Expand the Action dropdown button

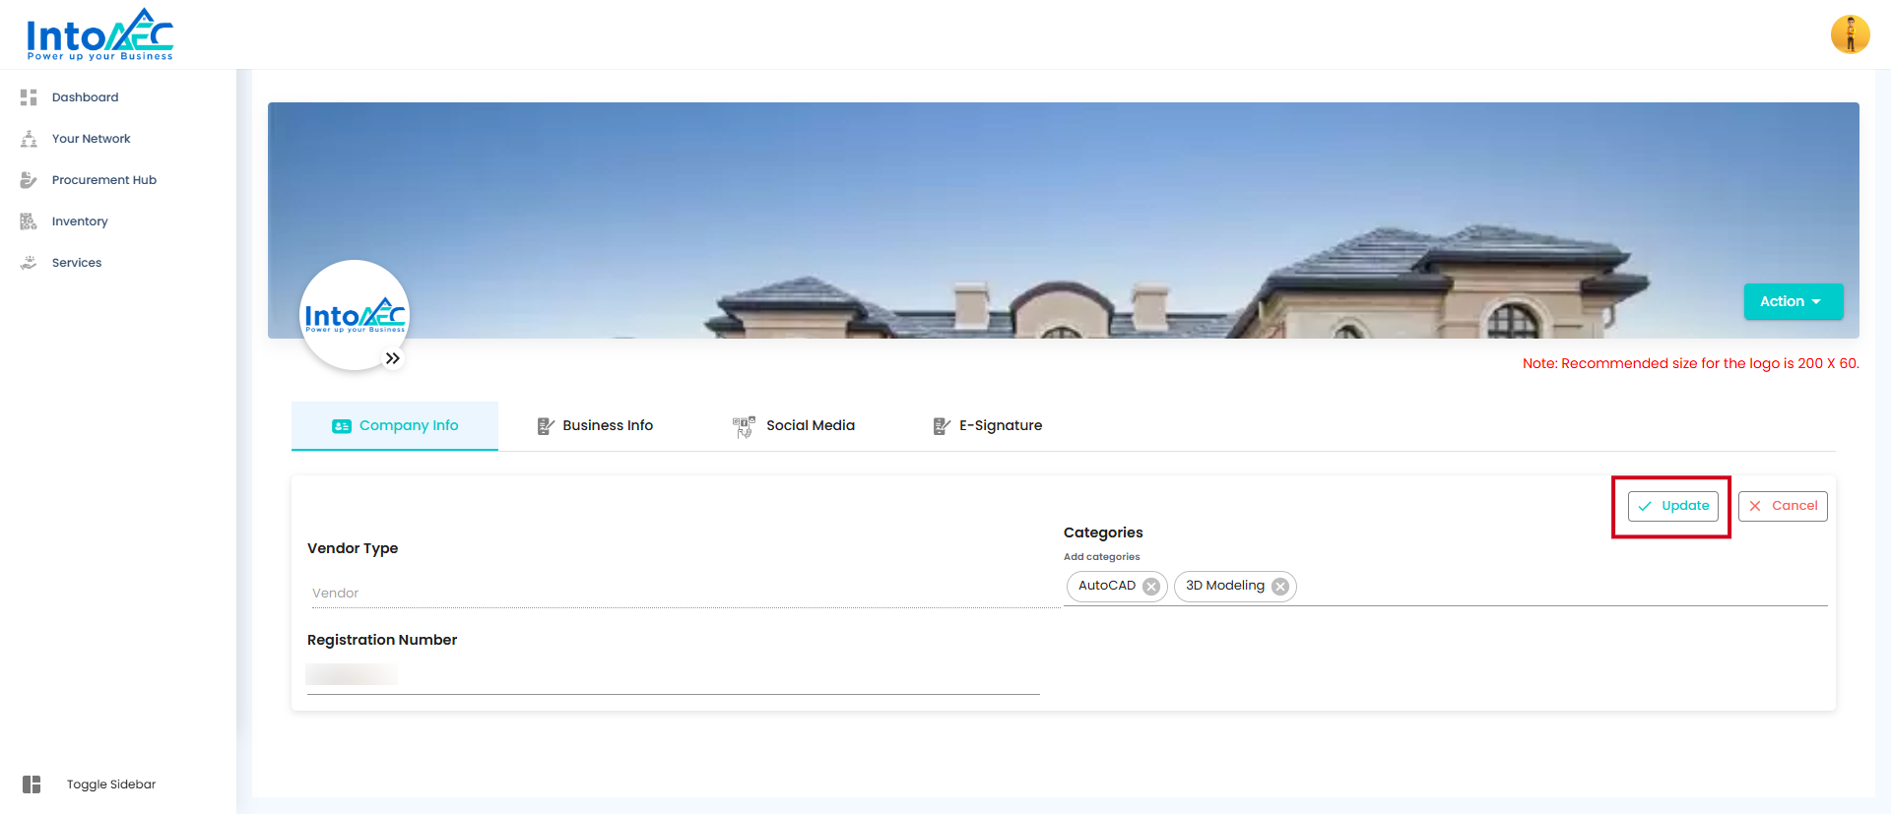1793,301
